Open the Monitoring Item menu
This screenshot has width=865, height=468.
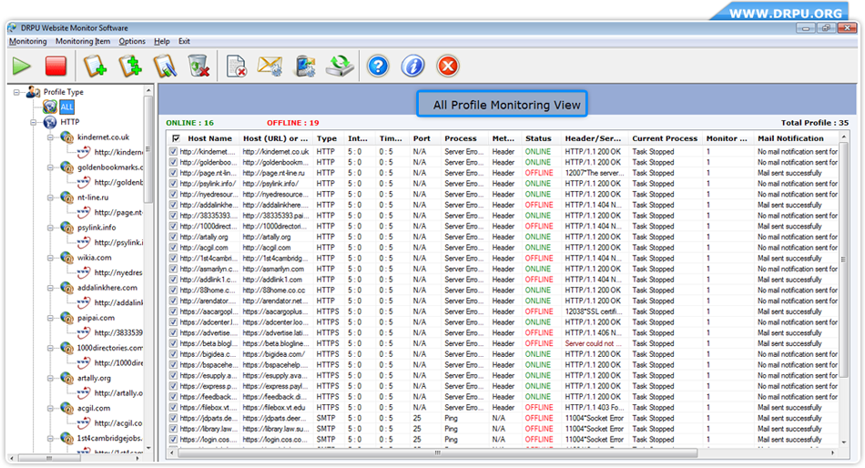tap(83, 41)
